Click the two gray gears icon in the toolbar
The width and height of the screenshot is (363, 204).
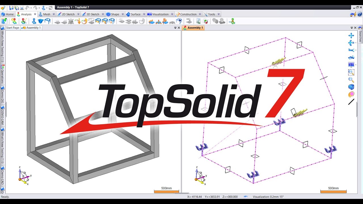click(x=216, y=21)
